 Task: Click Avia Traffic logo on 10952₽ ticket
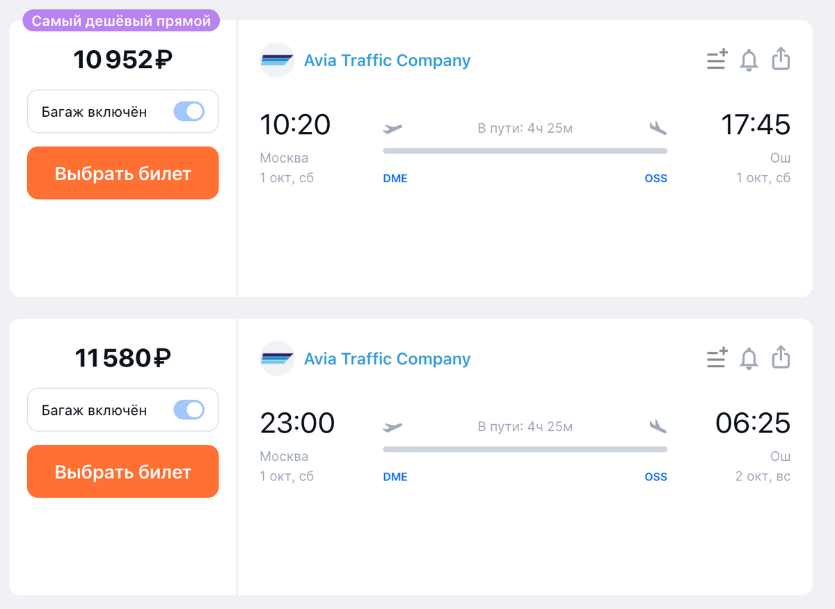pyautogui.click(x=277, y=60)
